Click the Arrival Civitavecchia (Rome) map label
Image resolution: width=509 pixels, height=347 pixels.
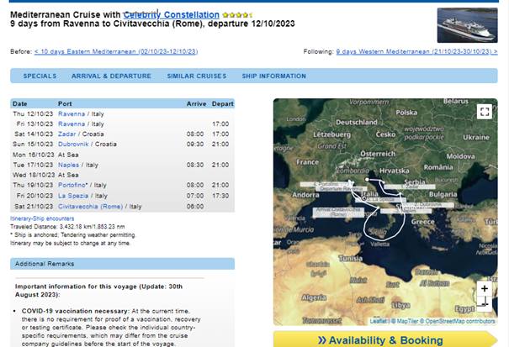pos(338,212)
